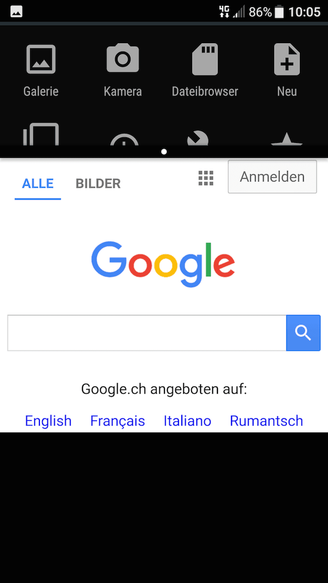Focus the Google search text field

[x=147, y=333]
